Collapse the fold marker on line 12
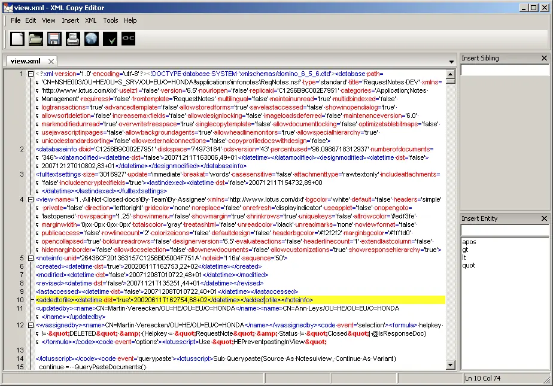 [x=31, y=326]
